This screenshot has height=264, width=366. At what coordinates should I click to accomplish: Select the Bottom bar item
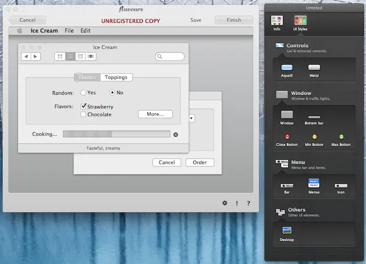[314, 120]
